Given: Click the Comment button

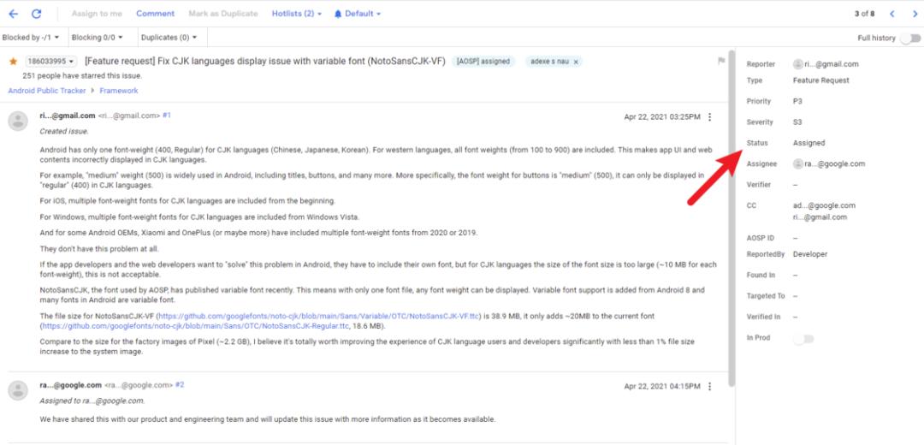Looking at the screenshot, I should pos(155,14).
